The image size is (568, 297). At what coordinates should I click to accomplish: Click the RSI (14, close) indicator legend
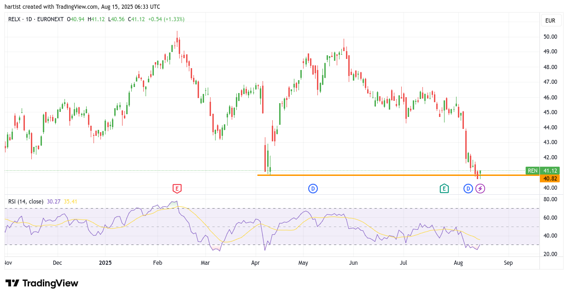click(x=26, y=201)
